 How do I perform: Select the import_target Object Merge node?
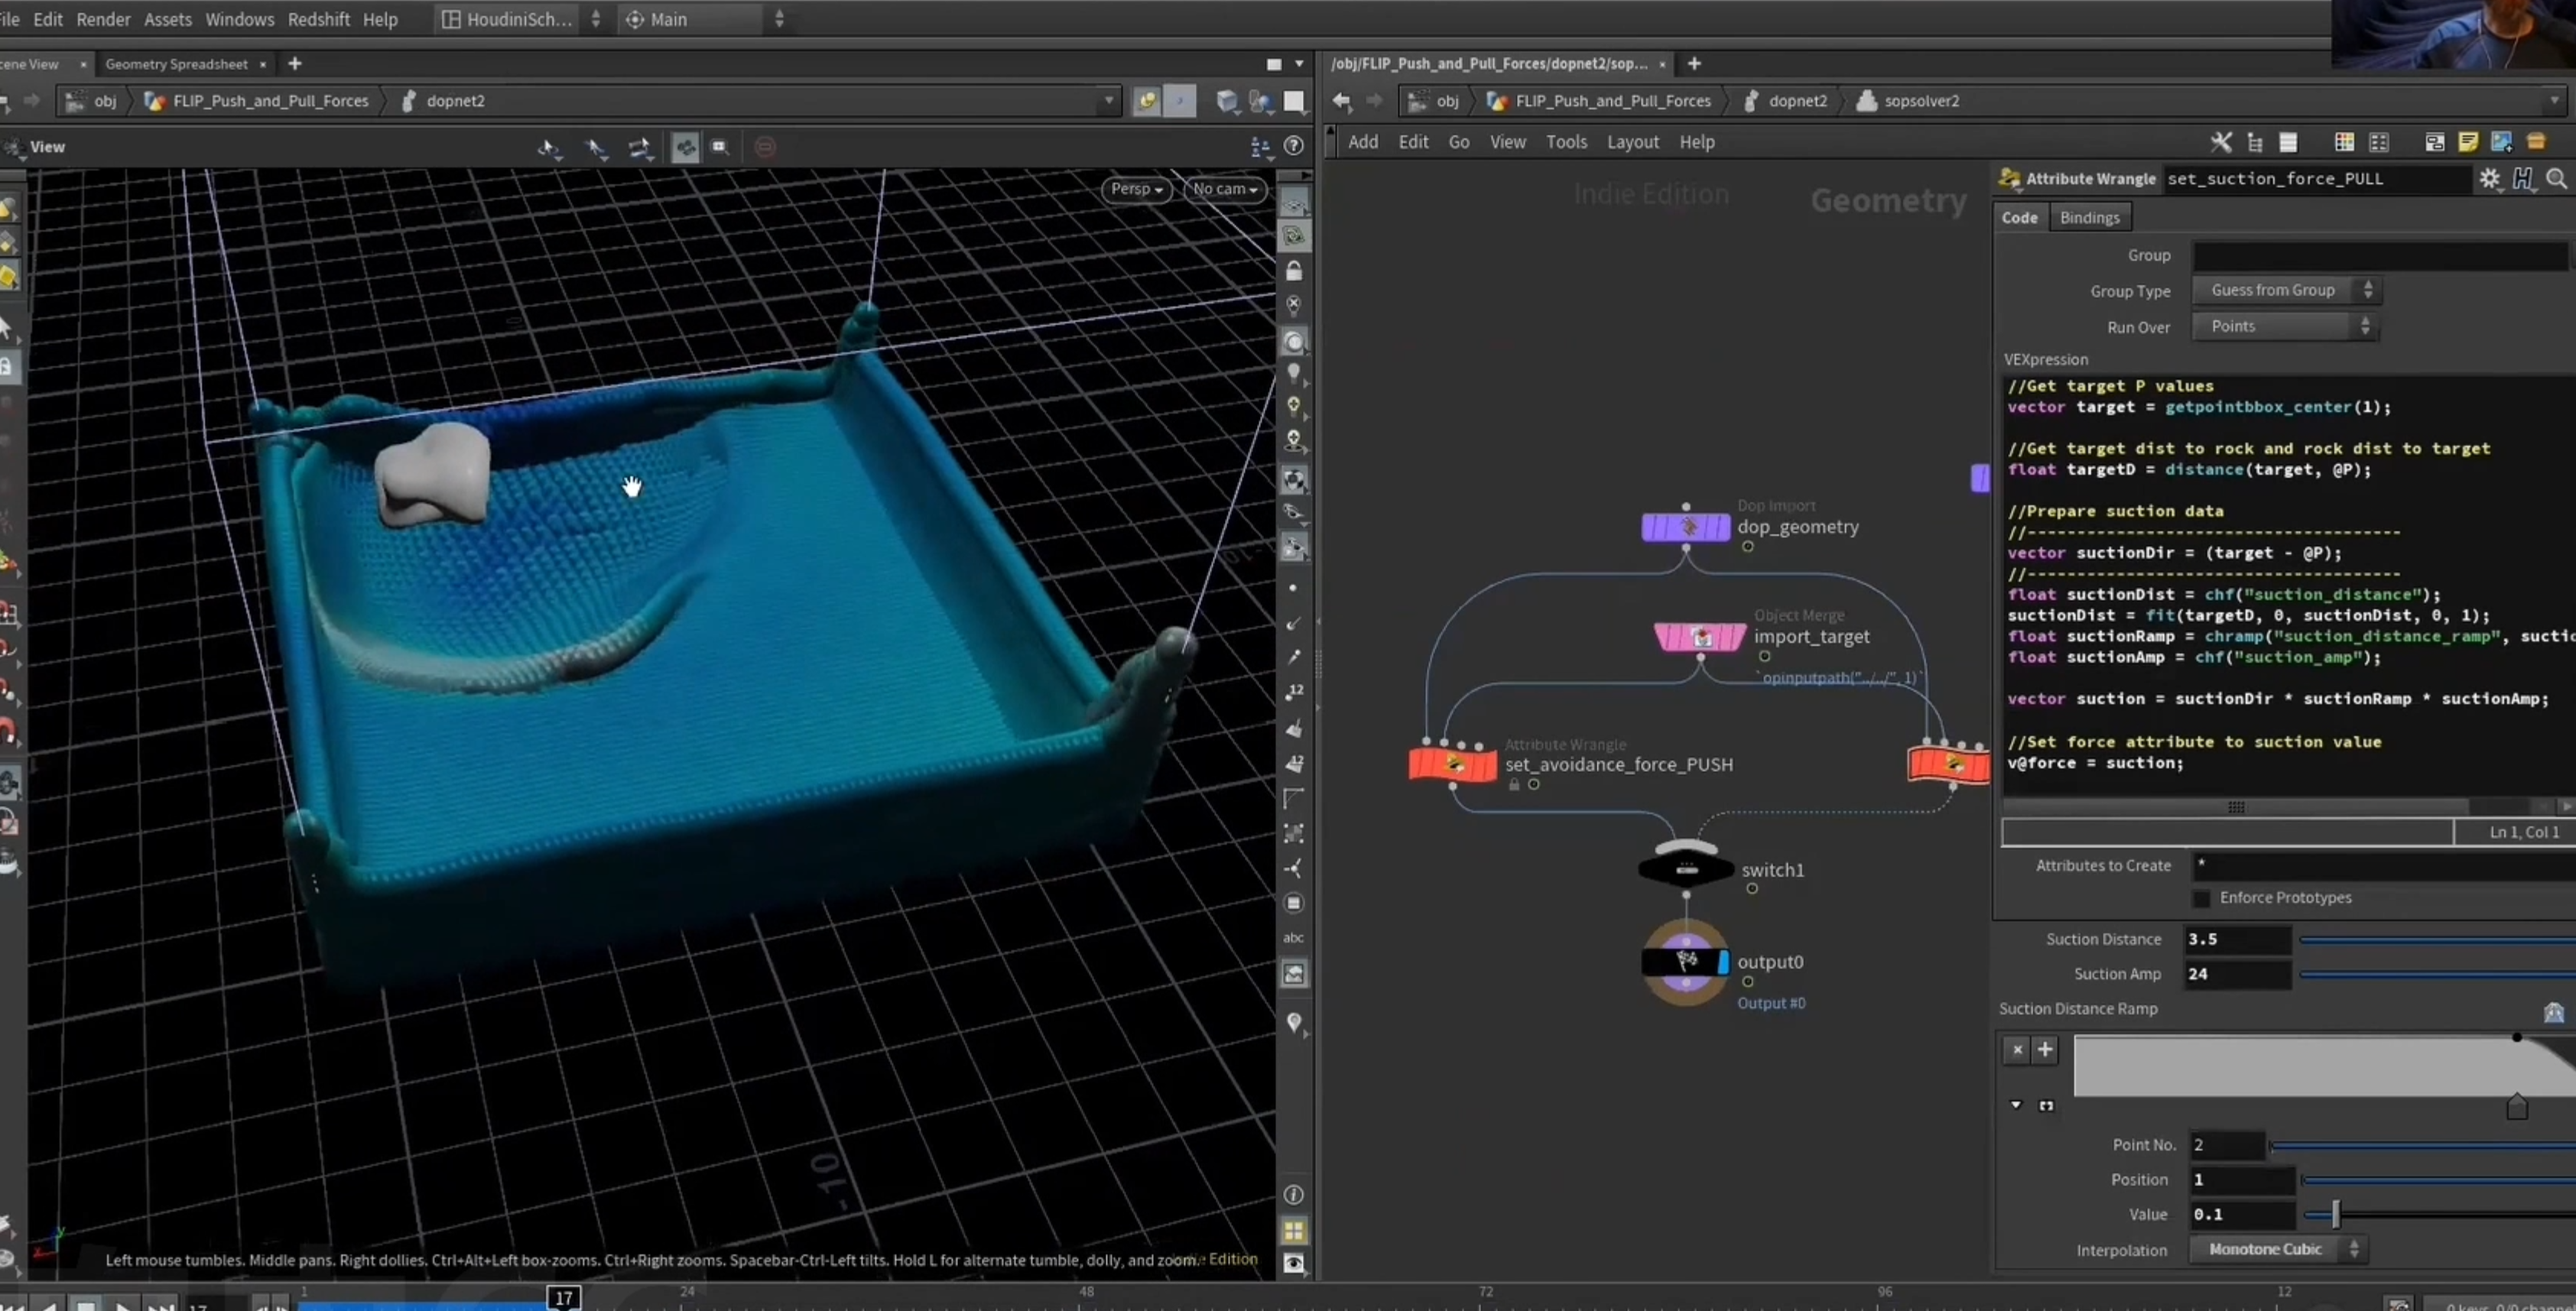1700,637
